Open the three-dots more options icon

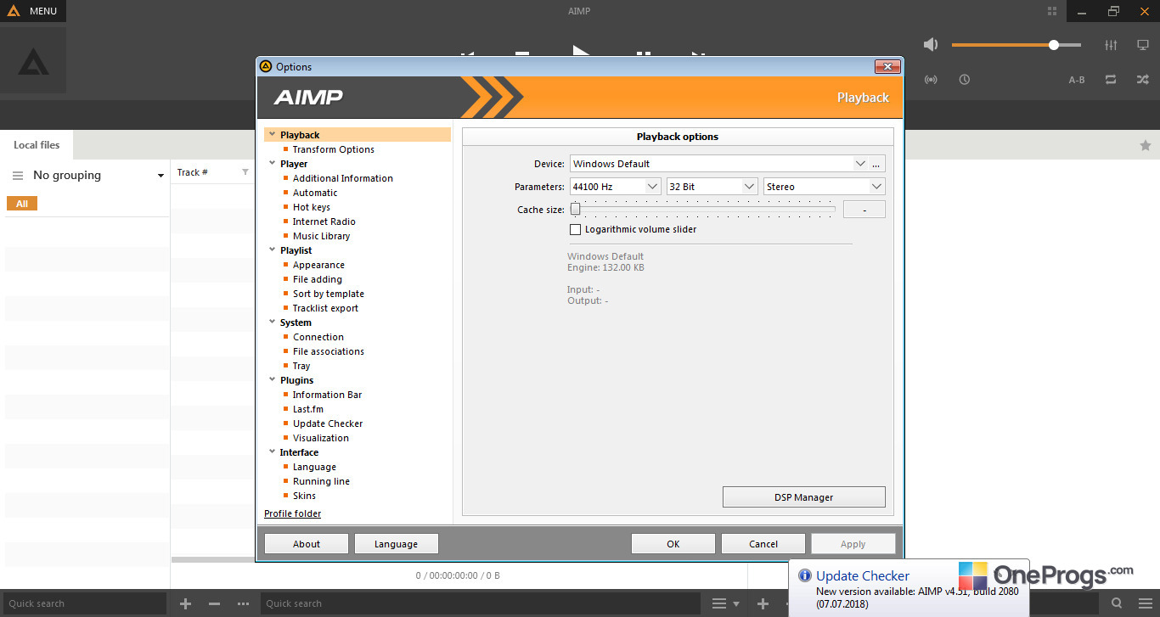point(244,603)
